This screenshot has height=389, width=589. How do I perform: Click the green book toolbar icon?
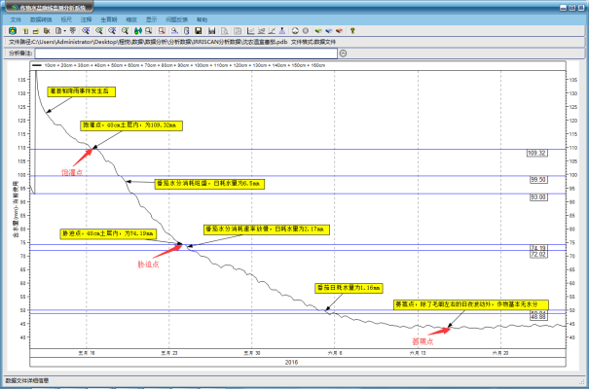(x=318, y=31)
